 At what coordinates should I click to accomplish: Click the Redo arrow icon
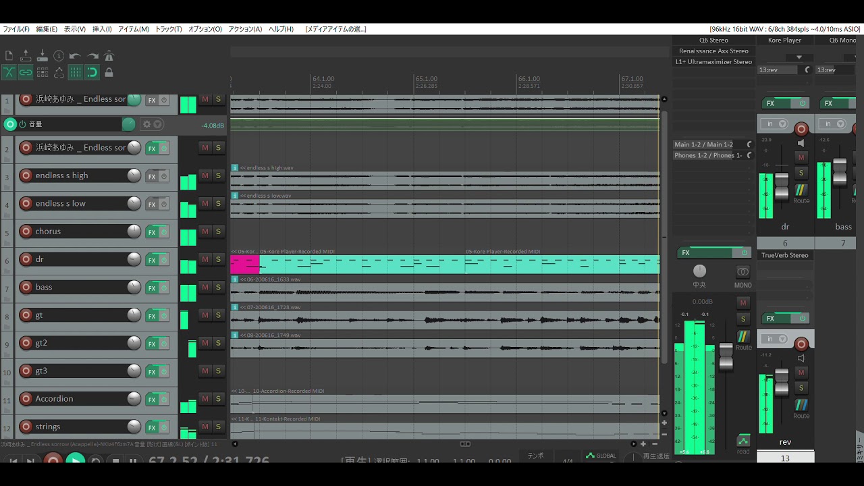tap(92, 56)
